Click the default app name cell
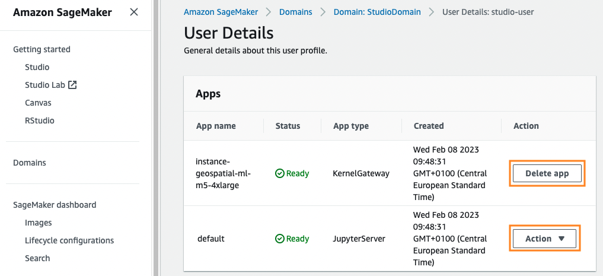Screen dimensions: 603x276 click(210, 239)
